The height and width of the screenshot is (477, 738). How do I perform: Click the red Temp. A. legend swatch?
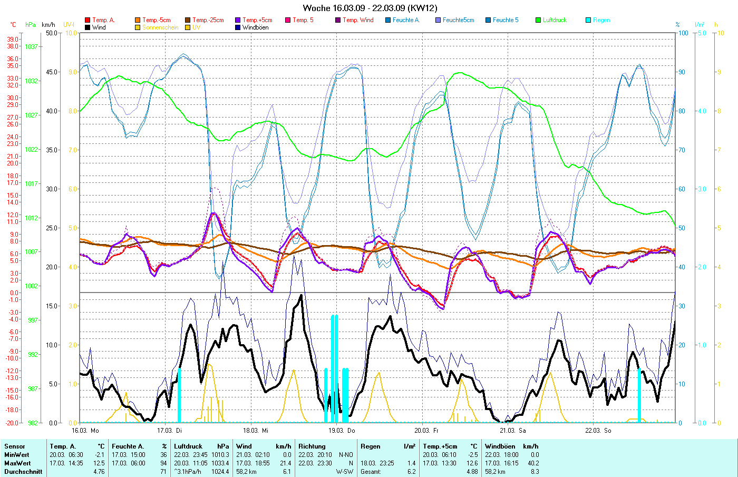click(x=88, y=20)
